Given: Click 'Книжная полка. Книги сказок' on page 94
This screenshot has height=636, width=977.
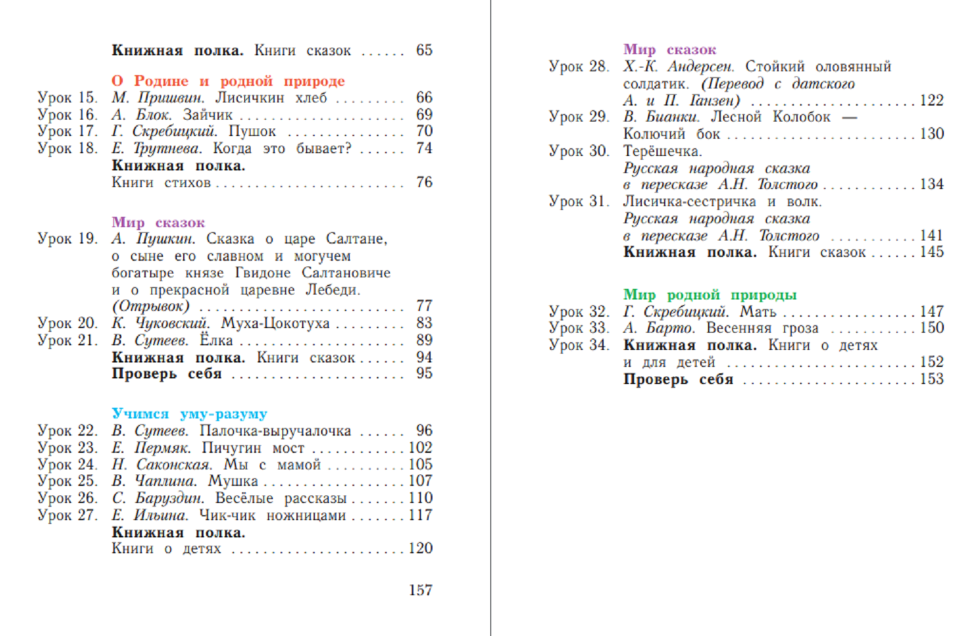Looking at the screenshot, I should tap(272, 357).
